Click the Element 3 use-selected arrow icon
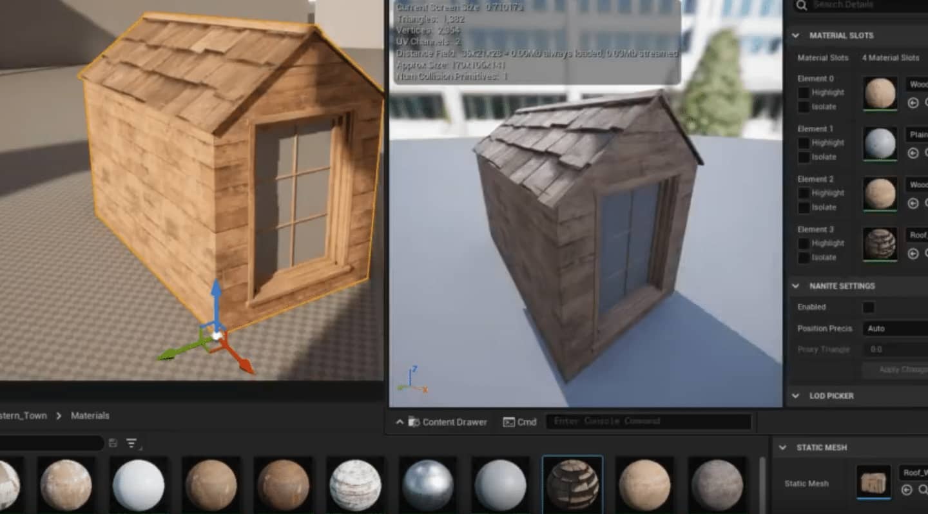 point(913,253)
